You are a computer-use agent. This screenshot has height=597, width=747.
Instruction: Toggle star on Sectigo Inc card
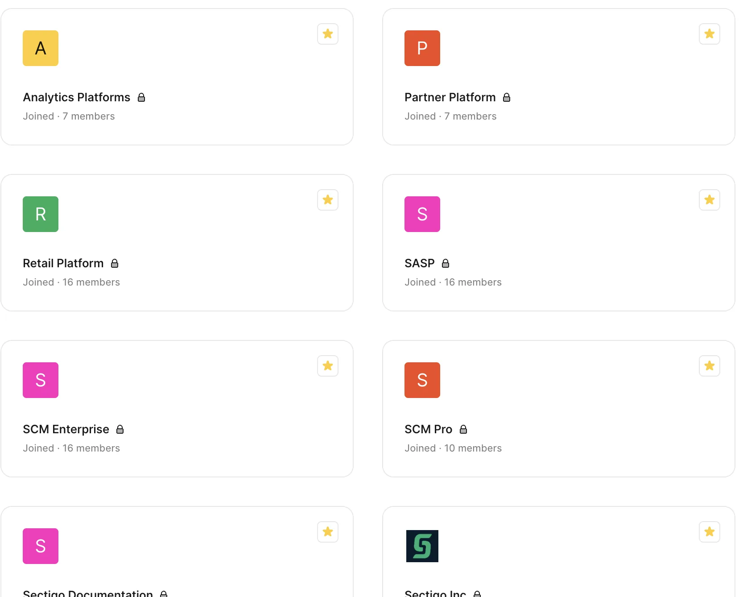point(710,532)
